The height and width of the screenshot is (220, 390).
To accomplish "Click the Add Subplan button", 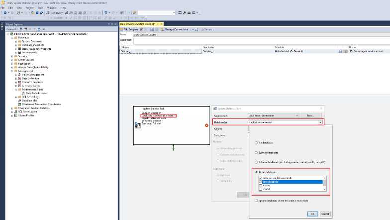I will pos(129,29).
